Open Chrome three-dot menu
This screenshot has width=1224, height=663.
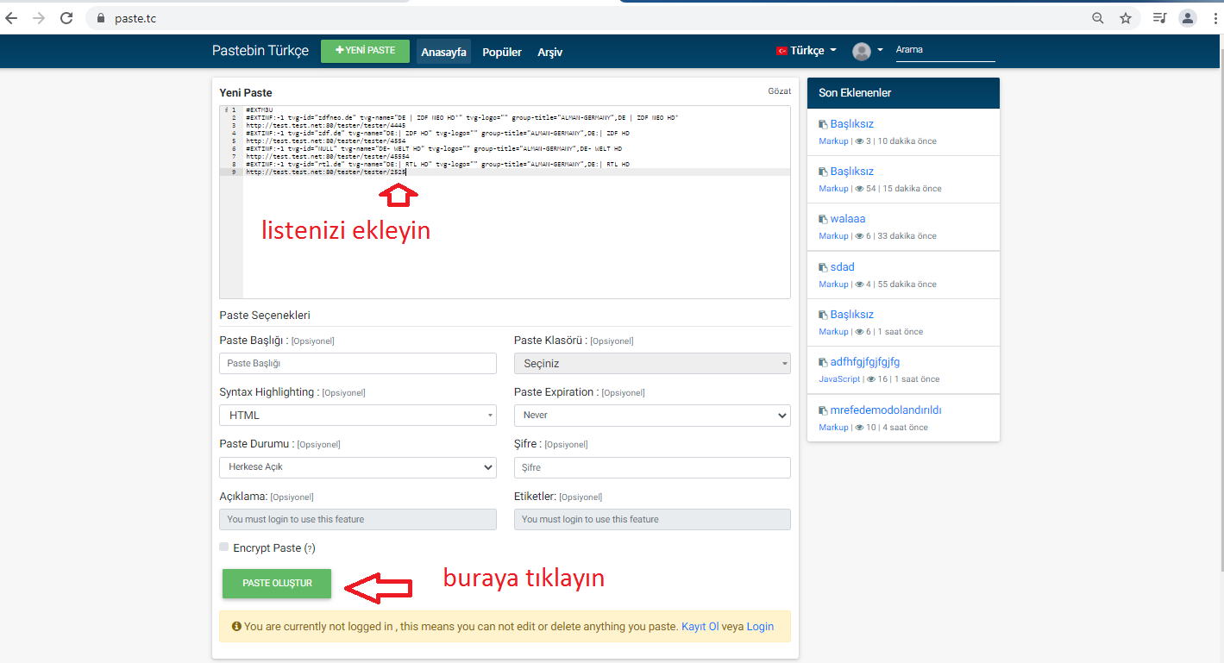[x=1214, y=18]
